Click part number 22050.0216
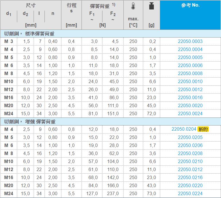 click(190, 177)
